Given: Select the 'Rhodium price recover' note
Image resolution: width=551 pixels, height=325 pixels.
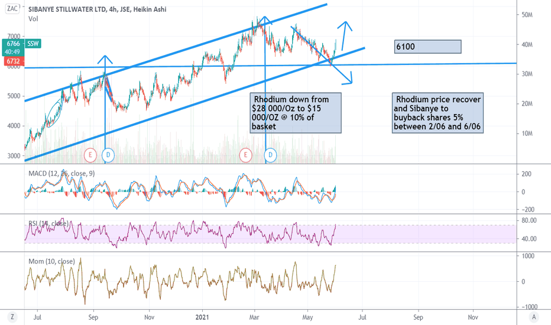Looking at the screenshot, I should [x=437, y=113].
